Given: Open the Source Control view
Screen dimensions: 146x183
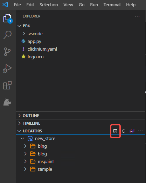Looking at the screenshot, I should 7,52.
